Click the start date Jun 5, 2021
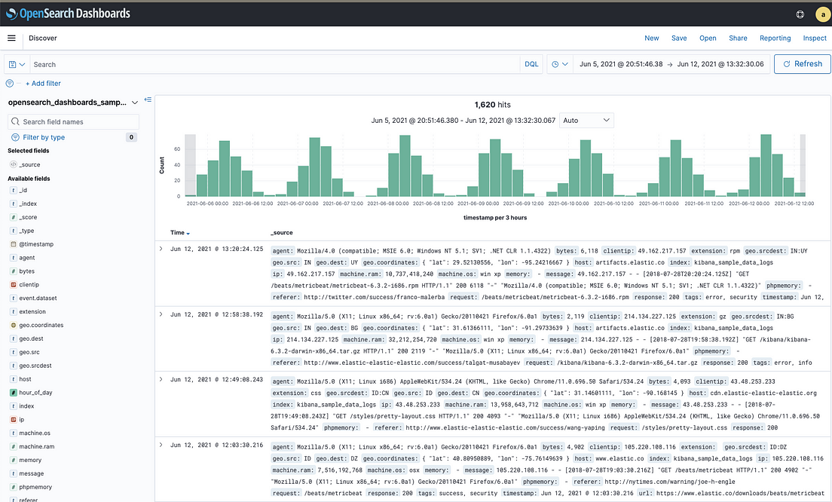The image size is (832, 502). point(621,64)
